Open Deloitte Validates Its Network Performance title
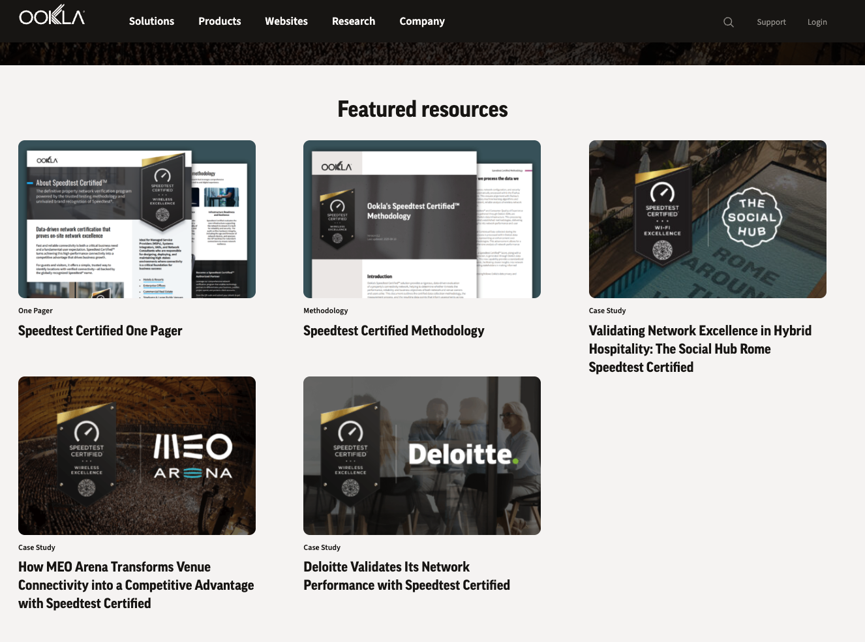The image size is (865, 642). click(406, 576)
